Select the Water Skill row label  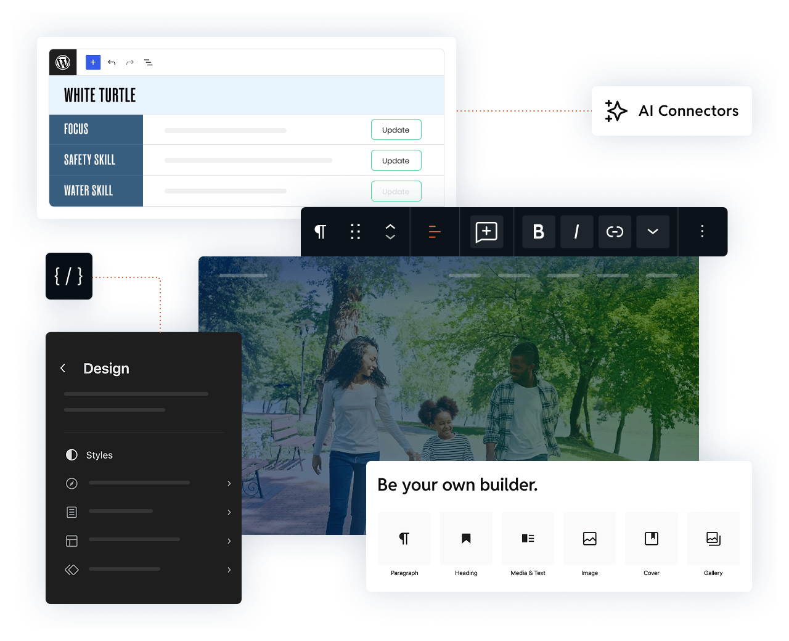coord(89,191)
